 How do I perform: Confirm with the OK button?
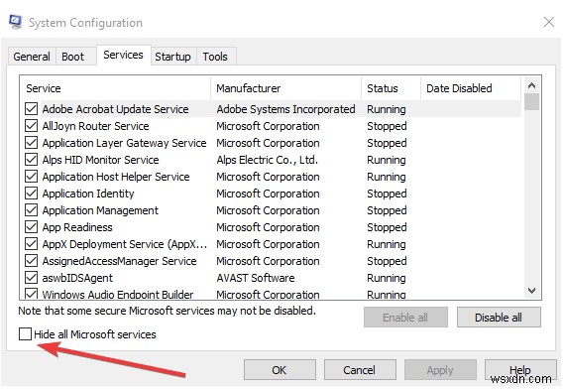pyautogui.click(x=280, y=370)
